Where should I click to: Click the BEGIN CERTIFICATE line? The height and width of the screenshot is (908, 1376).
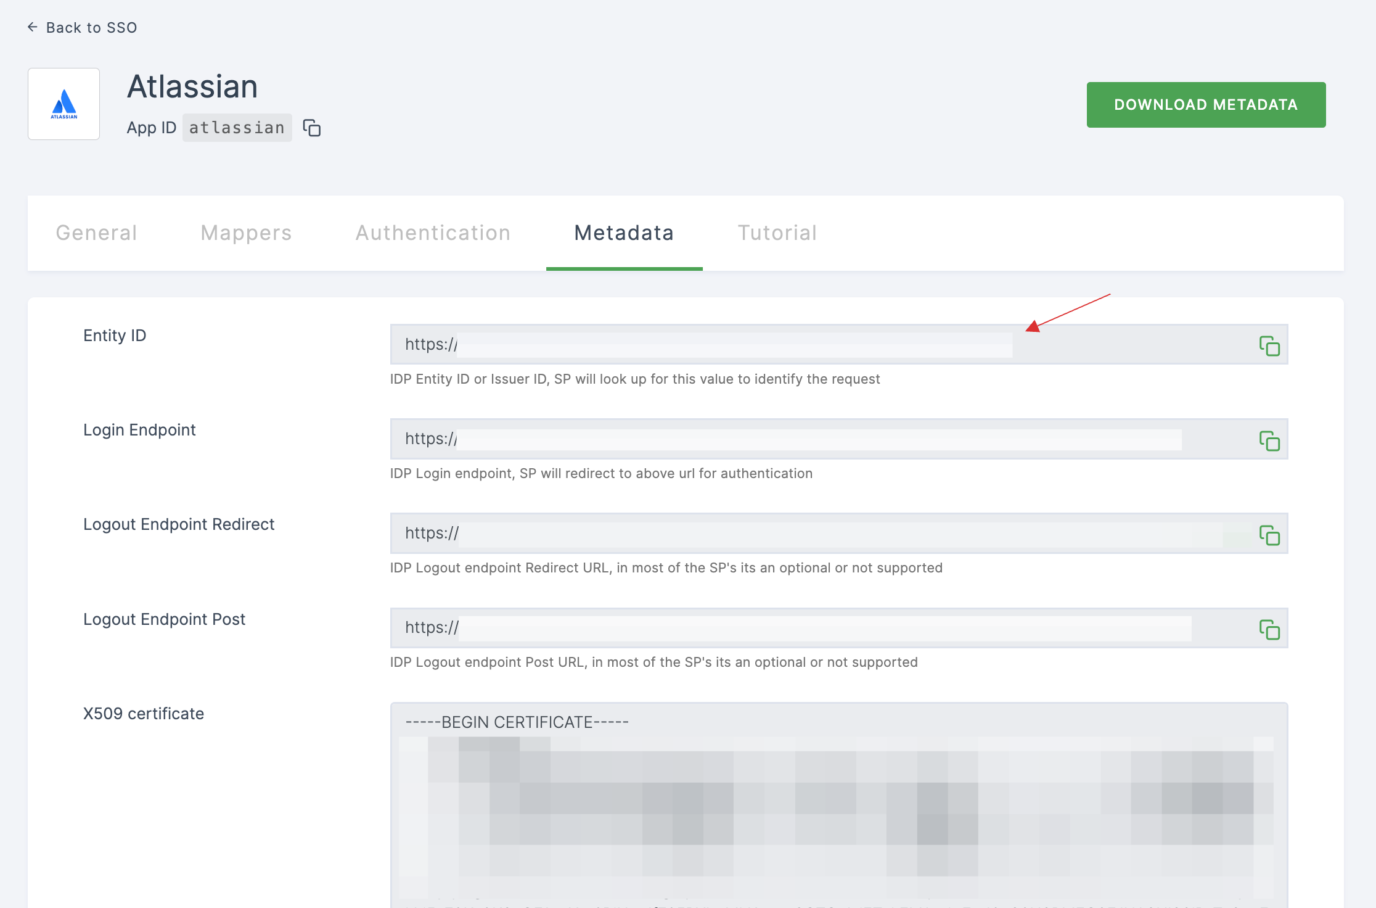pos(517,722)
